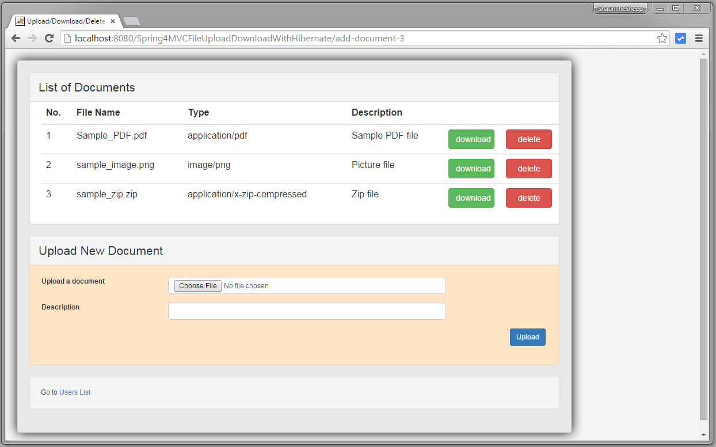716x447 pixels.
Task: Download the sample_zip.zip document
Action: [x=471, y=197]
